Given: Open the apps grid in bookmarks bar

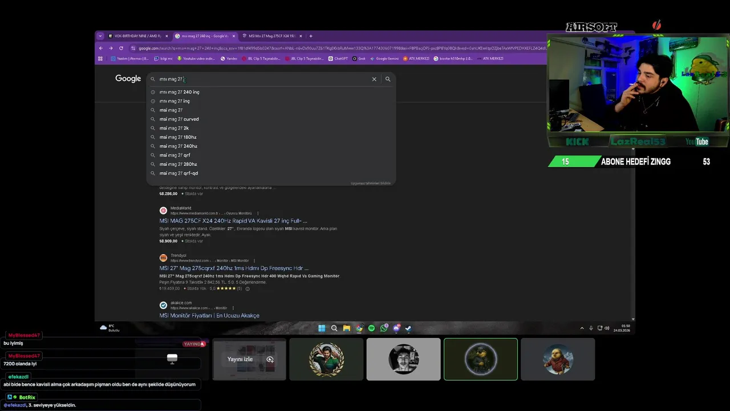Looking at the screenshot, I should pyautogui.click(x=100, y=58).
